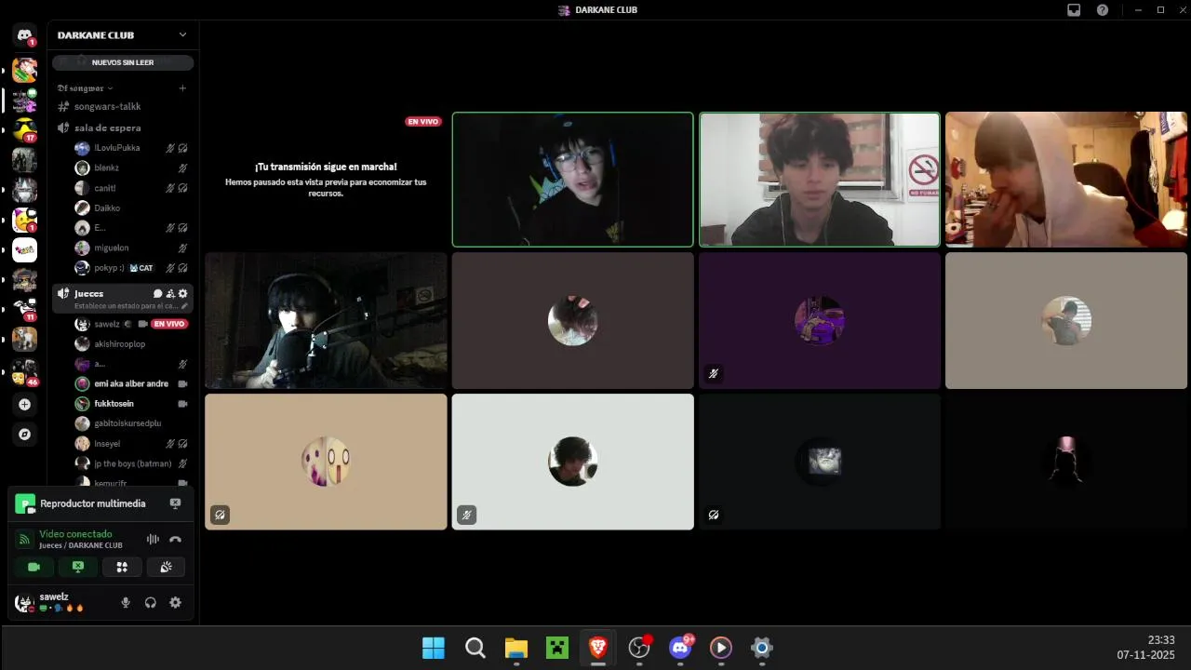Toggle screen share button in voice panel
The height and width of the screenshot is (670, 1191).
78,567
